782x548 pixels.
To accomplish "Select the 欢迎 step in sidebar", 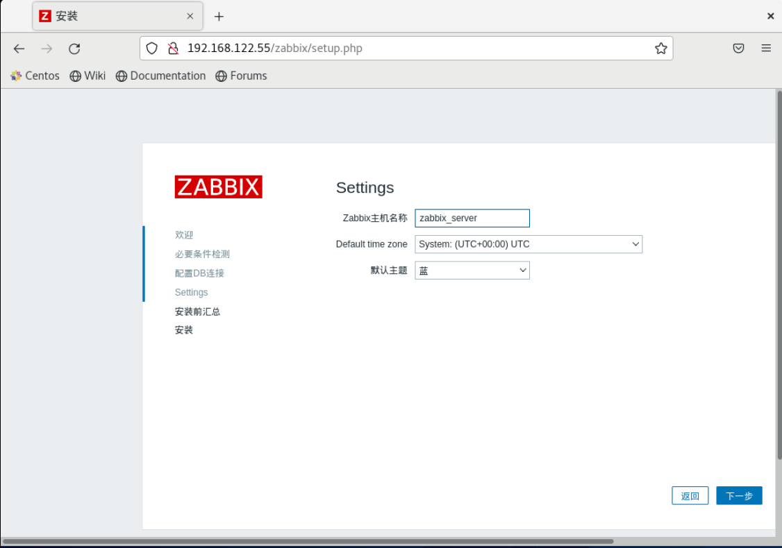I will (x=184, y=234).
